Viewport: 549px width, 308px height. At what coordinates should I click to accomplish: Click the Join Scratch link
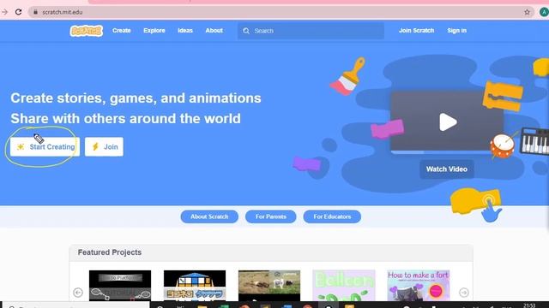[x=416, y=31]
